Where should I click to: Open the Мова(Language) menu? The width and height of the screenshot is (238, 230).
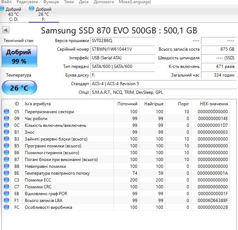click(x=135, y=2)
